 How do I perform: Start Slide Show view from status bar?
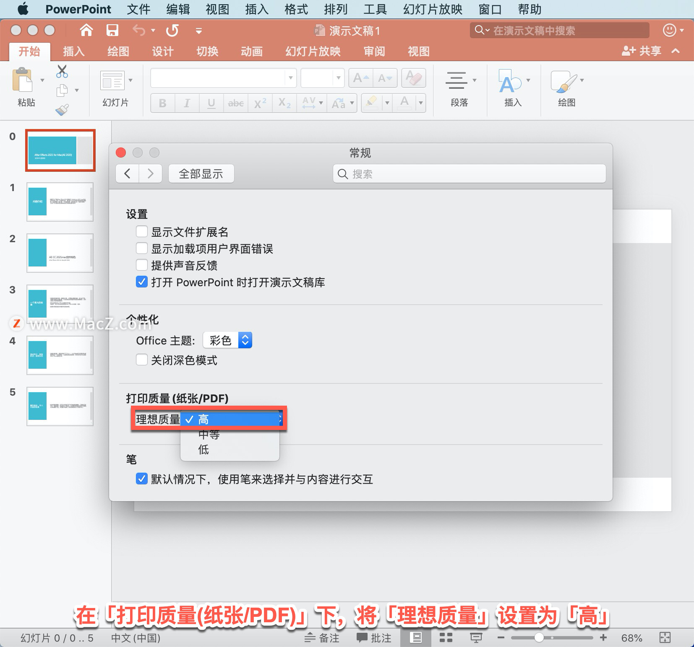click(x=476, y=638)
